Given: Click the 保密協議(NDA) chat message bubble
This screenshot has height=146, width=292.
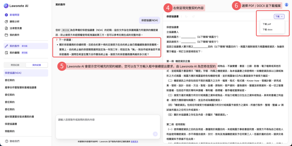Looking at the screenshot, I should pos(149,20).
